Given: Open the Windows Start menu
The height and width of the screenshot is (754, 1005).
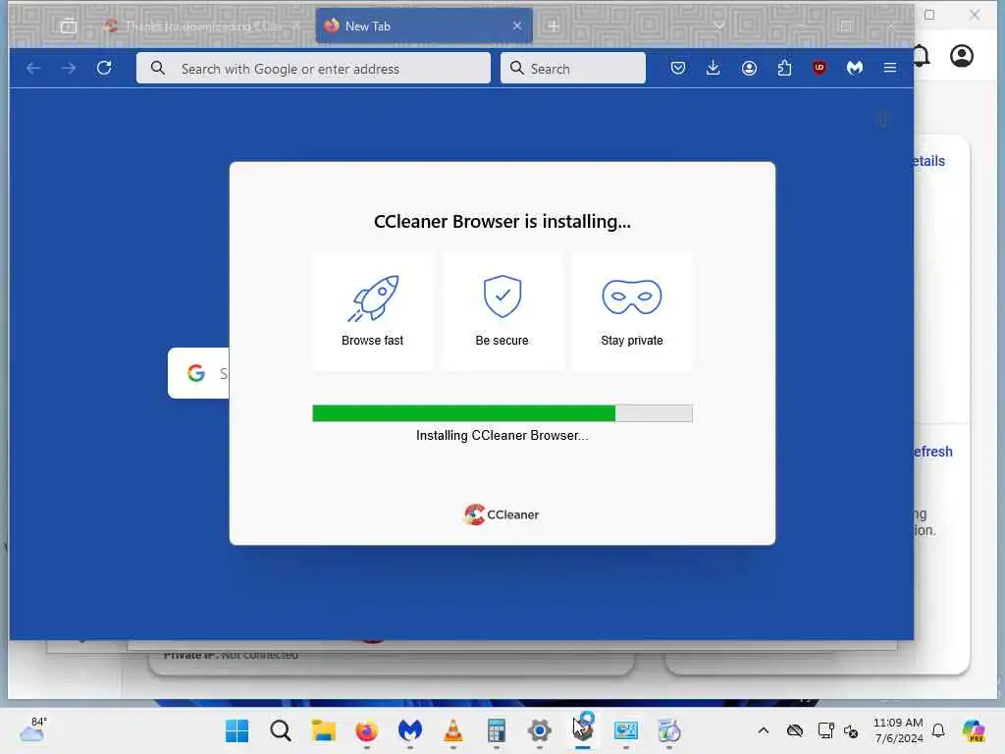Looking at the screenshot, I should pos(237,730).
